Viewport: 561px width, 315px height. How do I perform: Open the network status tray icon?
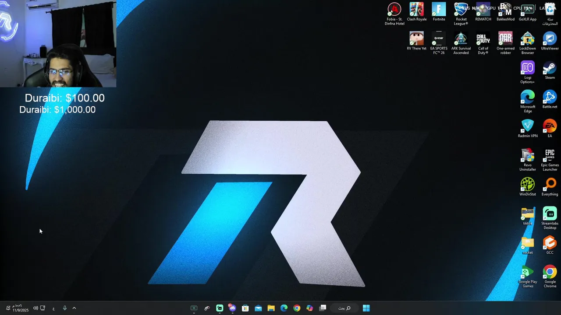pos(43,308)
